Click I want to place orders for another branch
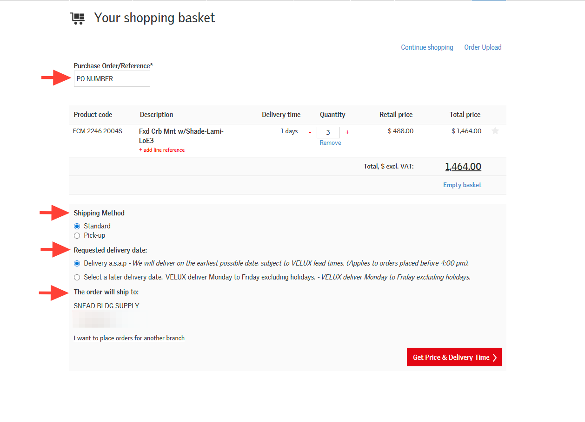This screenshot has width=585, height=422. [129, 338]
